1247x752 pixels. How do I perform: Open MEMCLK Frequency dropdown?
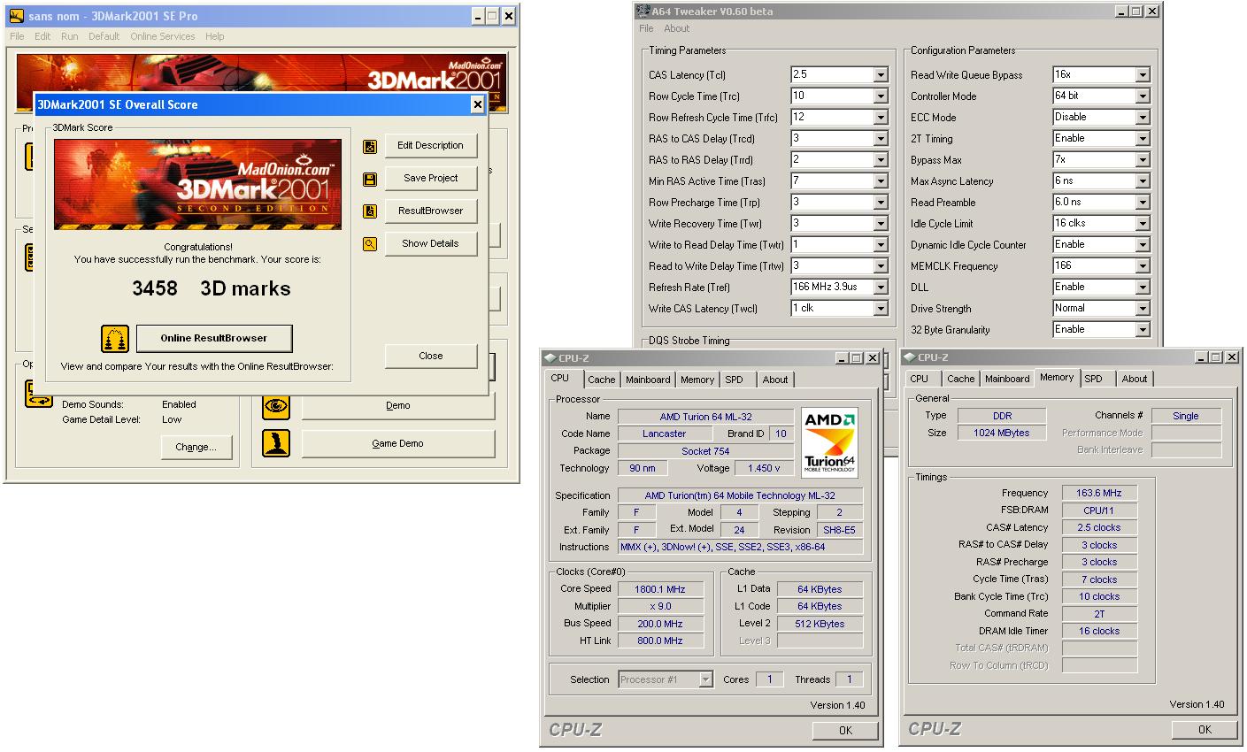coord(1143,266)
